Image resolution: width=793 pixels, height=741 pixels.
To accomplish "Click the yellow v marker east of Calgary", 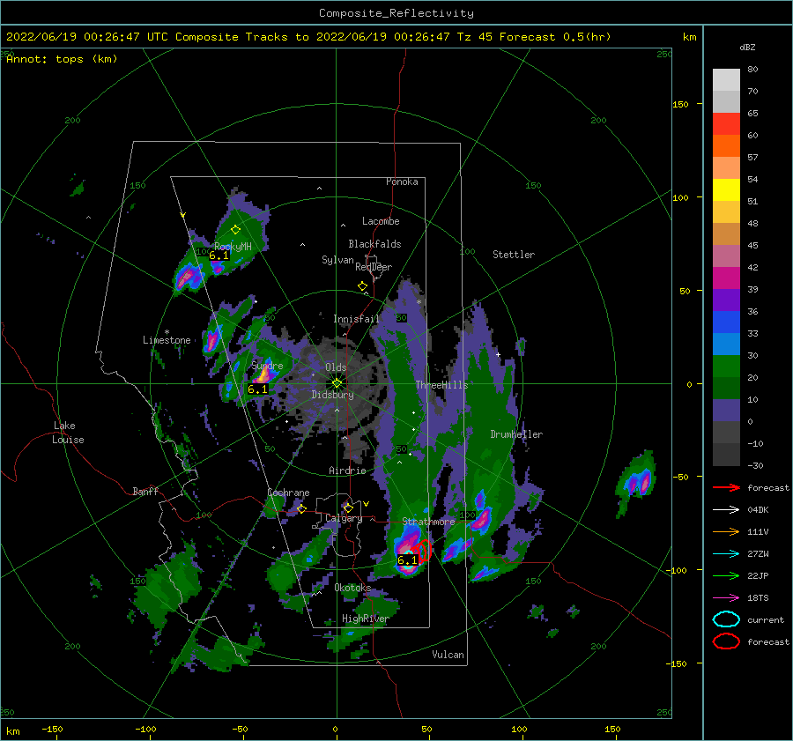I will pyautogui.click(x=367, y=504).
